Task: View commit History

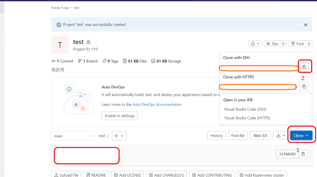Action: tap(216, 136)
